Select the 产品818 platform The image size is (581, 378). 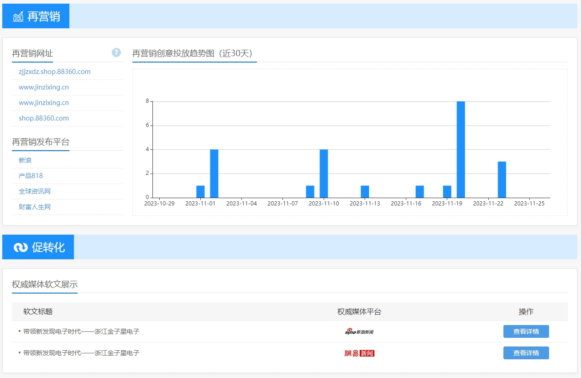(31, 176)
